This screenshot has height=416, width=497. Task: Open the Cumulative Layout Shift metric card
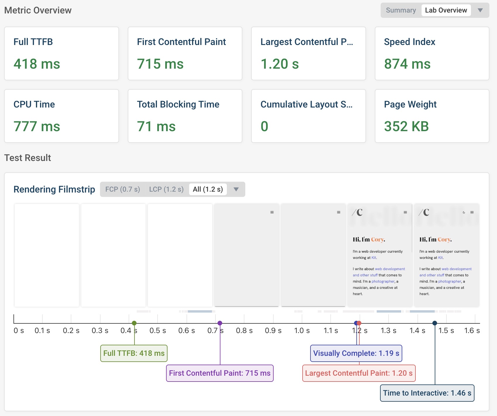308,116
